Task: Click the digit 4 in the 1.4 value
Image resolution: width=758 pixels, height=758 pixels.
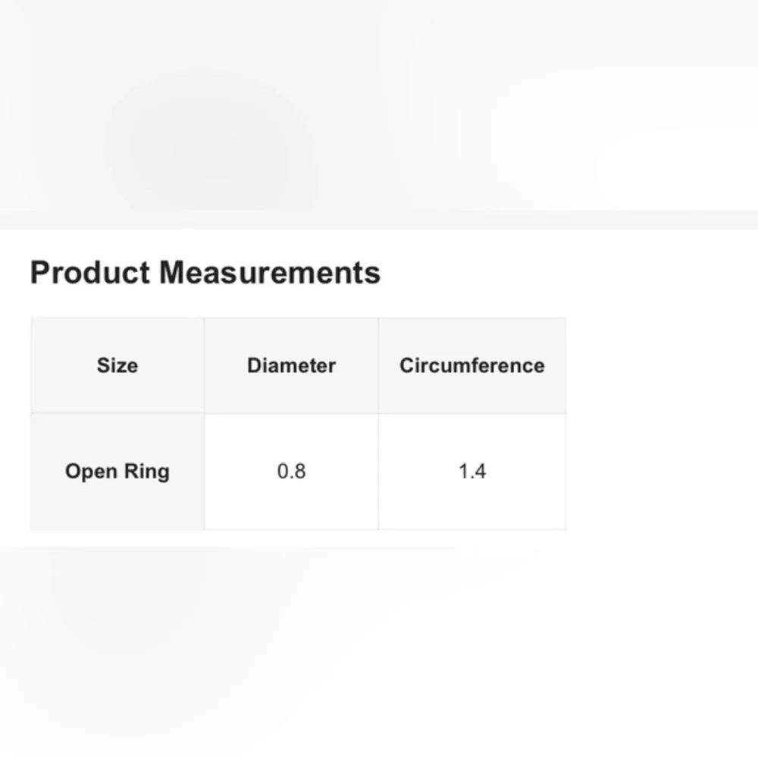Action: tap(480, 471)
